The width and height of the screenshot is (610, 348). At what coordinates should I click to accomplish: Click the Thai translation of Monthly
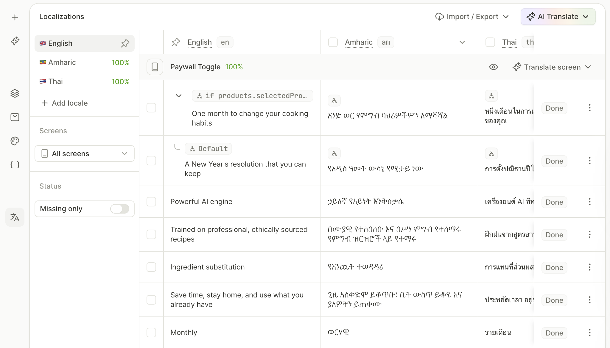(498, 332)
